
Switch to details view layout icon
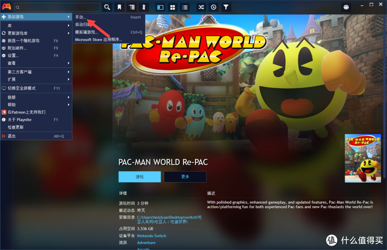tap(161, 7)
